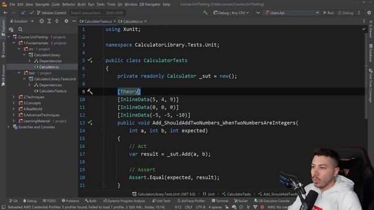Open the Problems tool window

(x=70, y=201)
